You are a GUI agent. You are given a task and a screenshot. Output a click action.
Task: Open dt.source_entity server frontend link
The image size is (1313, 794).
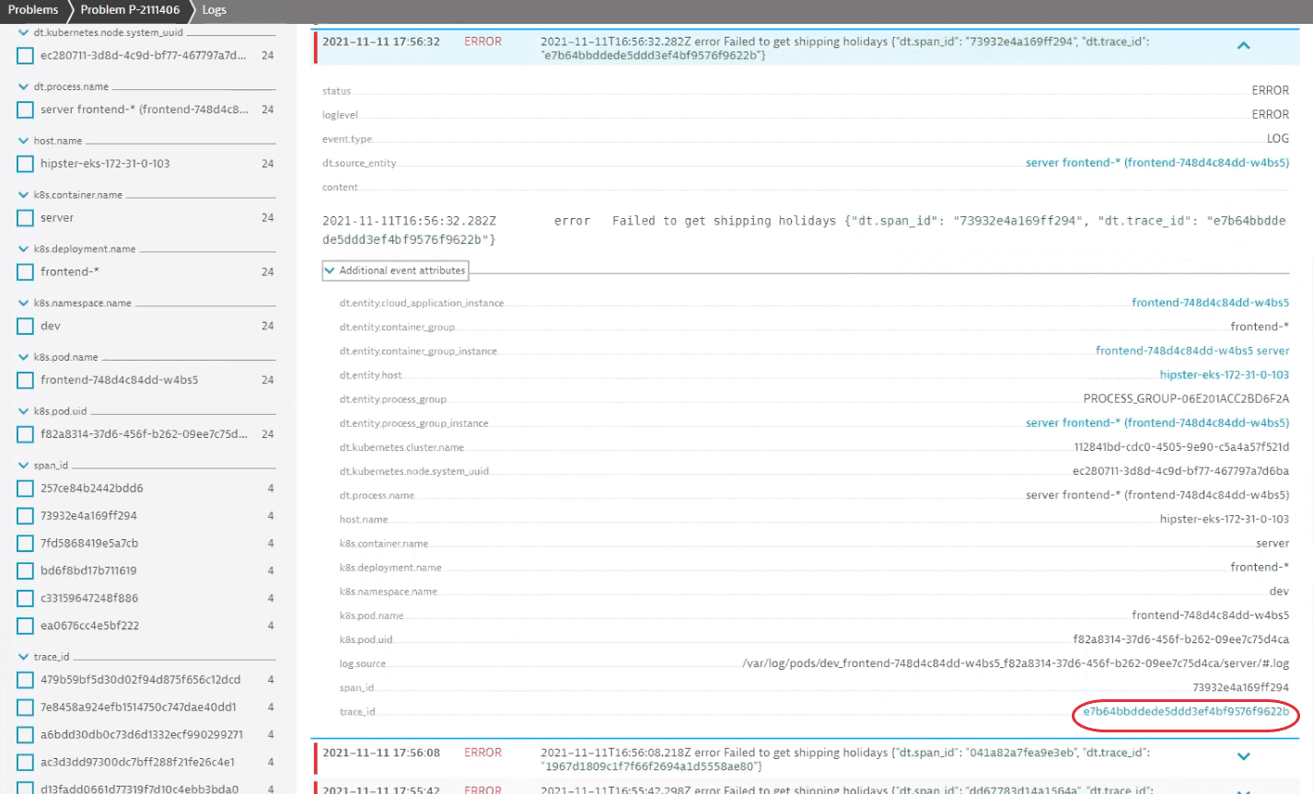[1156, 163]
